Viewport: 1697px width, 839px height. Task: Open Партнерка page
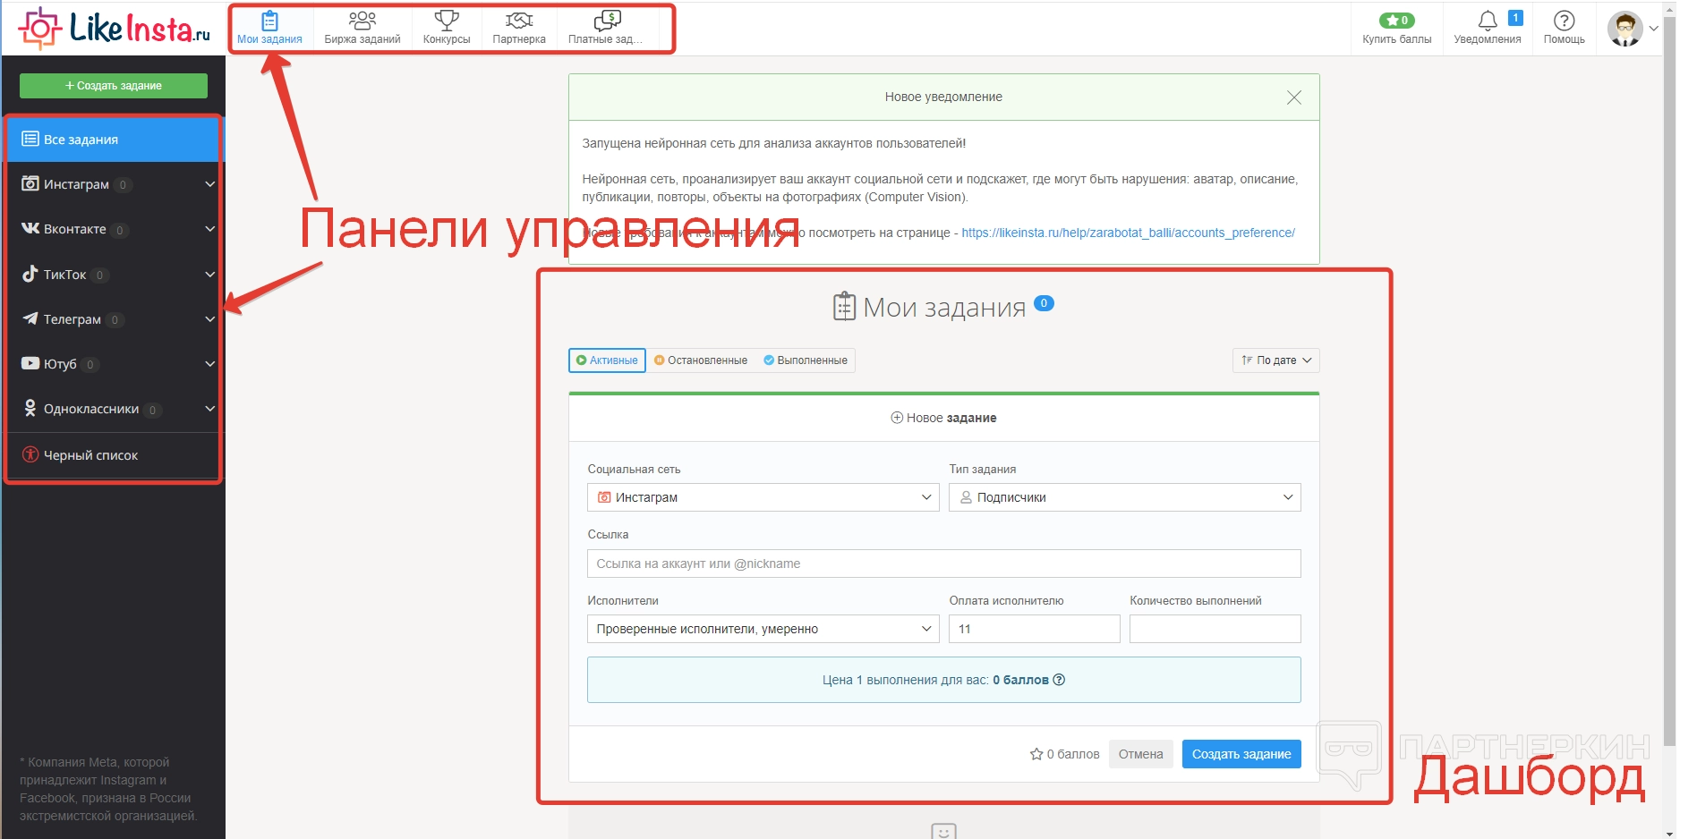tap(519, 28)
